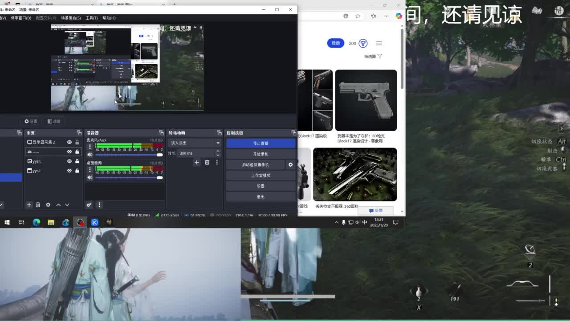Adjust 桌面音频 volume slider
Image resolution: width=570 pixels, height=321 pixels.
point(129,177)
